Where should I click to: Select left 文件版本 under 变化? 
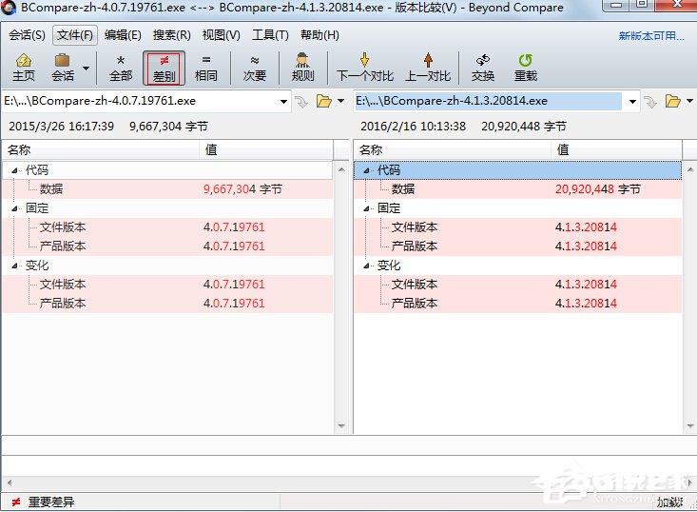point(167,285)
